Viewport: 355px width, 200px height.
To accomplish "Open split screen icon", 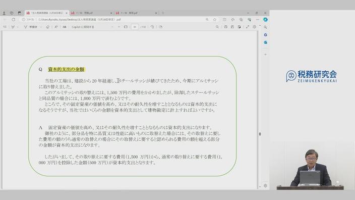I will 224,20.
